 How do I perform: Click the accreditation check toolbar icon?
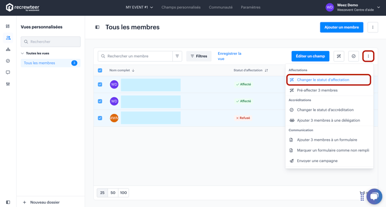coord(353,56)
